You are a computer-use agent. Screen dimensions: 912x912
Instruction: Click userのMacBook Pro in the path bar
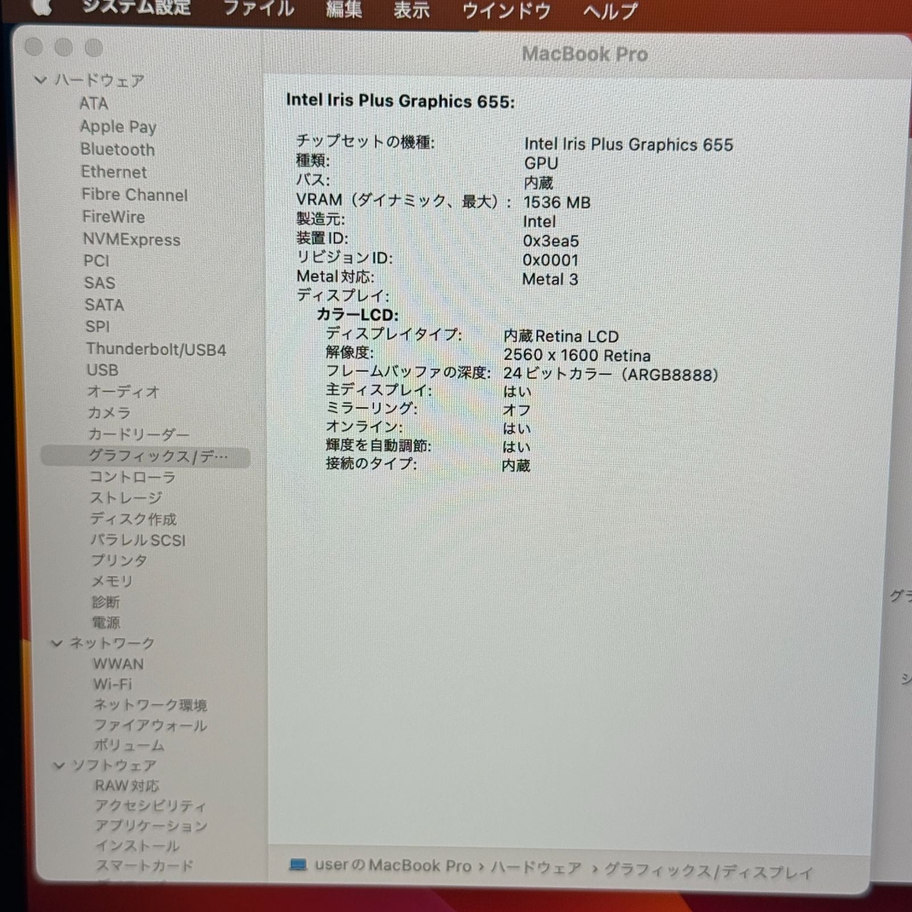coord(393,865)
